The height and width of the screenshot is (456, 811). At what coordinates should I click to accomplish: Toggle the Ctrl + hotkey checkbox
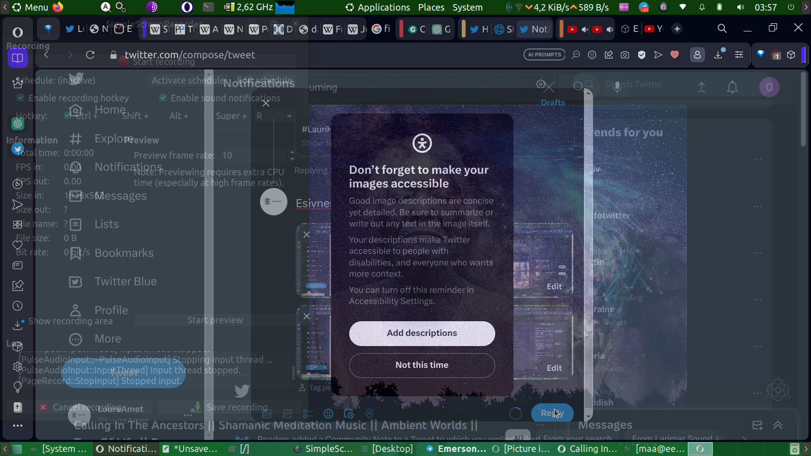pos(68,116)
